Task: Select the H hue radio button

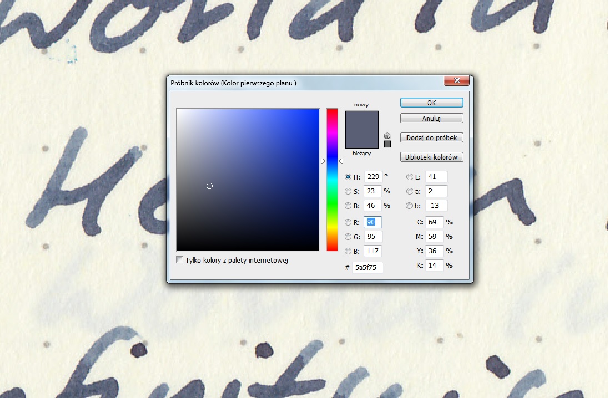Action: click(348, 177)
